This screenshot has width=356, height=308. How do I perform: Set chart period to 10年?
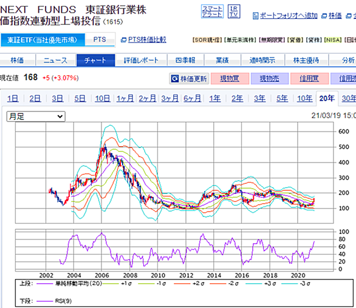click(x=305, y=99)
